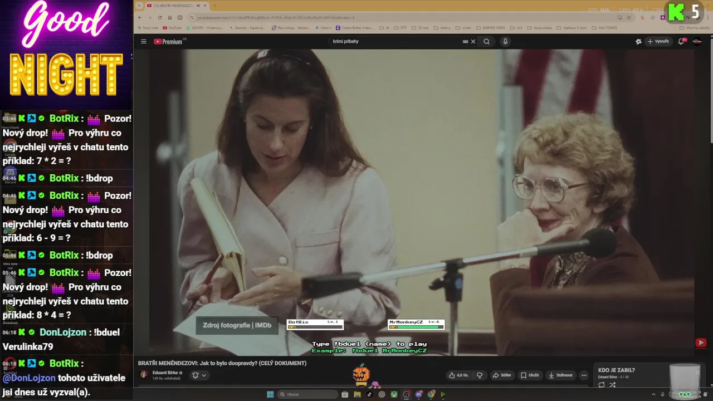
Task: Show hidden system tray icons chevron
Action: pyautogui.click(x=655, y=394)
